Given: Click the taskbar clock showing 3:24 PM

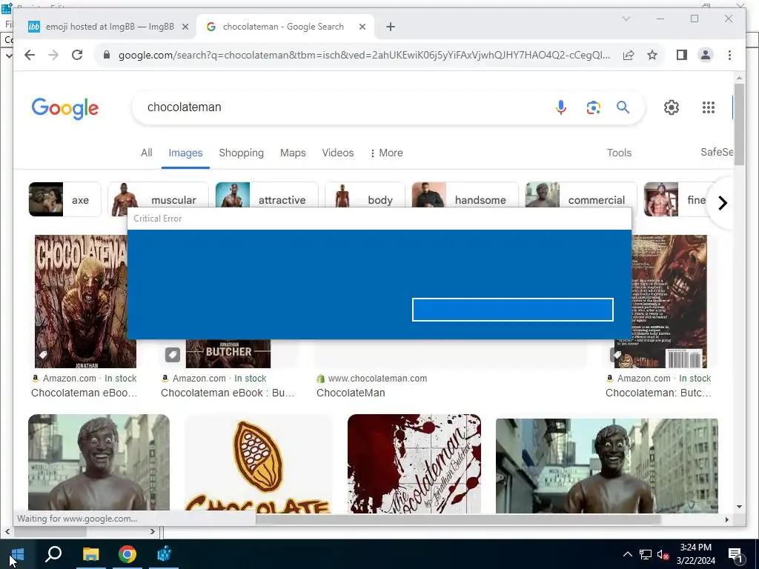Looking at the screenshot, I should (695, 554).
